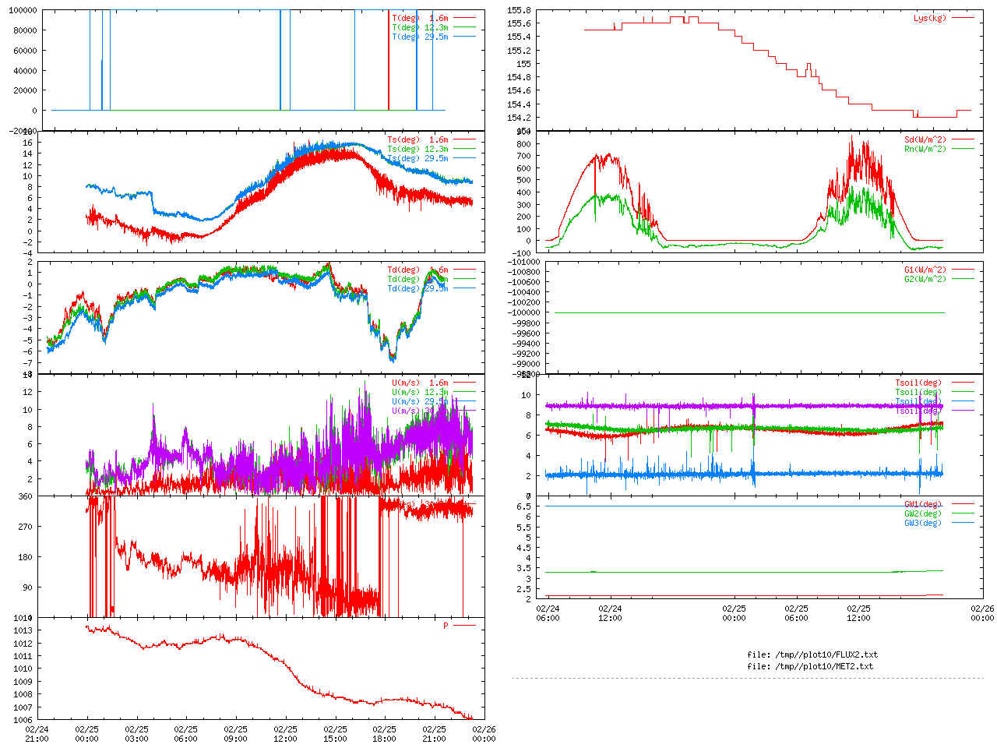Select the Ts(deg) 1.6m legend entry
Image resolution: width=997 pixels, height=748 pixels.
tap(417, 140)
